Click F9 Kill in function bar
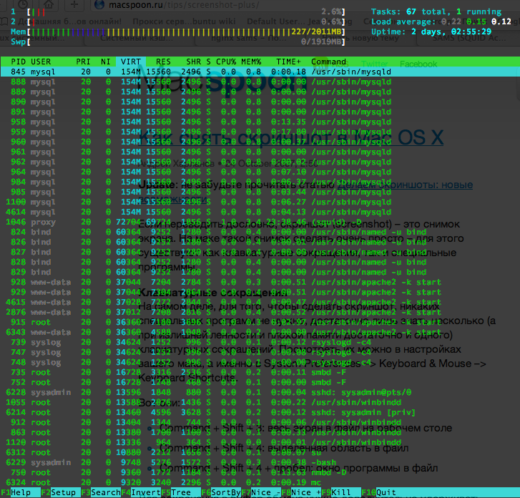 341,492
